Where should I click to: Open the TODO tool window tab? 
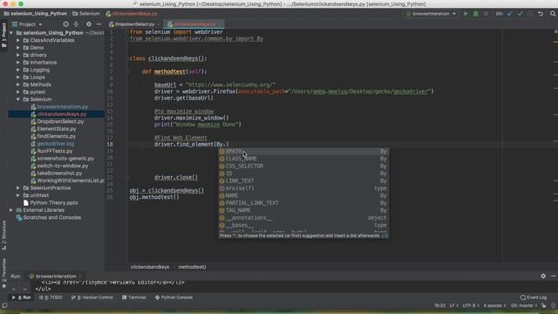[51, 297]
